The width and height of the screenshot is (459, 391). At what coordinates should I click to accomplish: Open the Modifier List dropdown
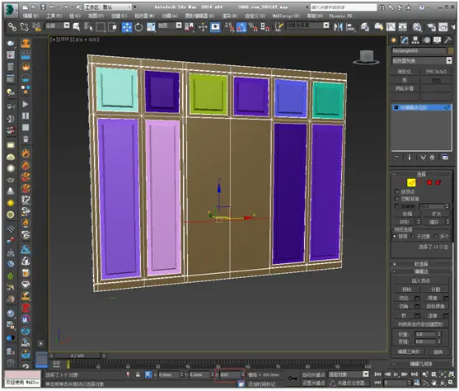[x=422, y=61]
